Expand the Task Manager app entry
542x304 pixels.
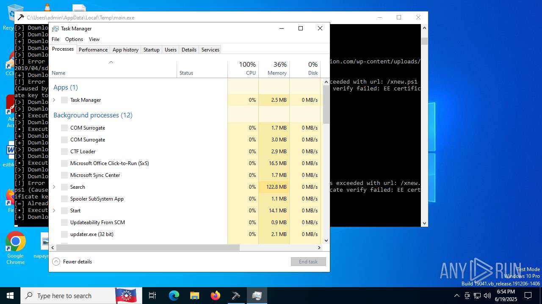click(x=54, y=100)
